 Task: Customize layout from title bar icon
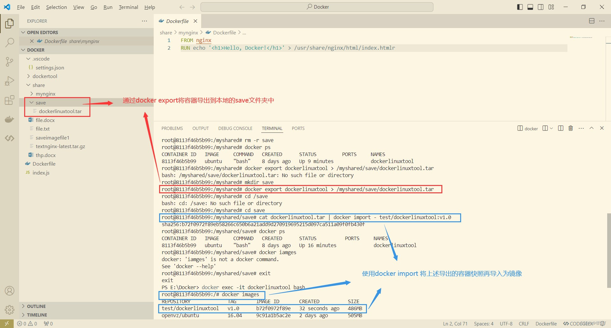tap(551, 7)
